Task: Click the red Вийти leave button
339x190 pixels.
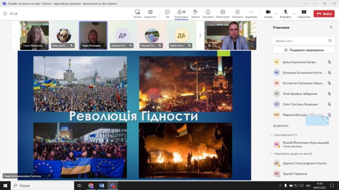Action: [x=324, y=14]
